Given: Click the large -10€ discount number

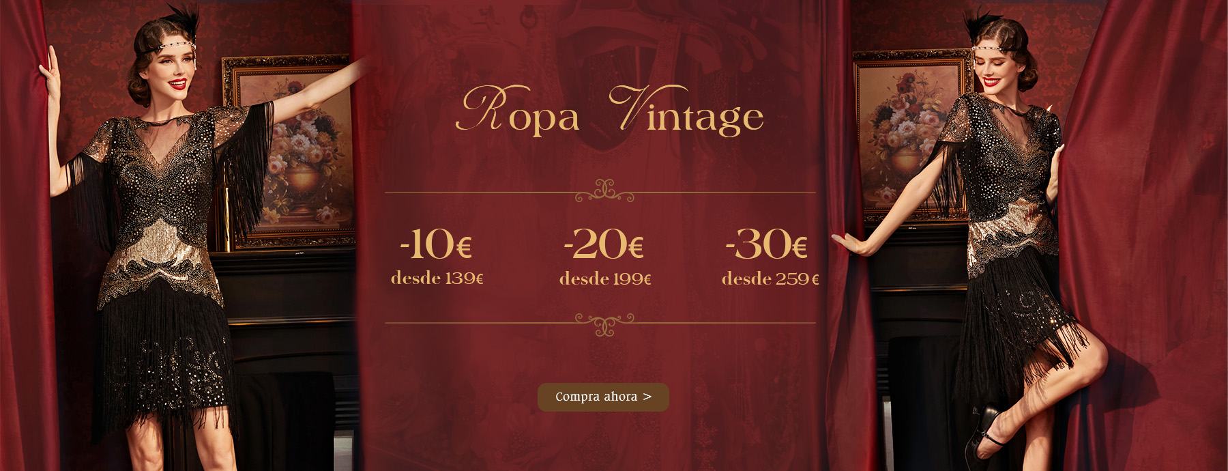Looking at the screenshot, I should [x=436, y=244].
